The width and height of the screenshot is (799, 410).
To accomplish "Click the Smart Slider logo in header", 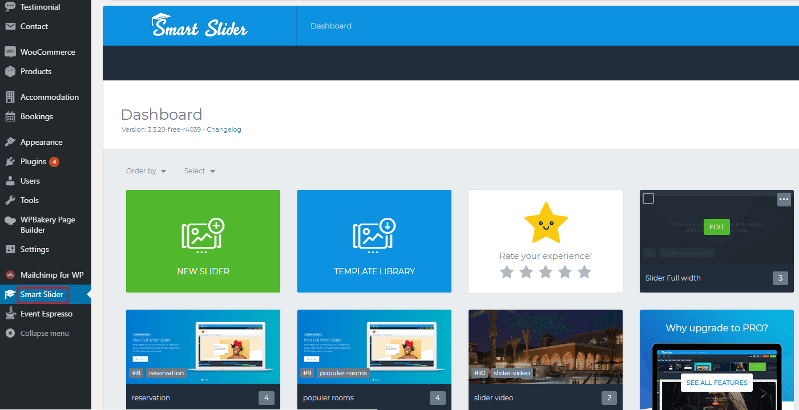I will click(199, 26).
